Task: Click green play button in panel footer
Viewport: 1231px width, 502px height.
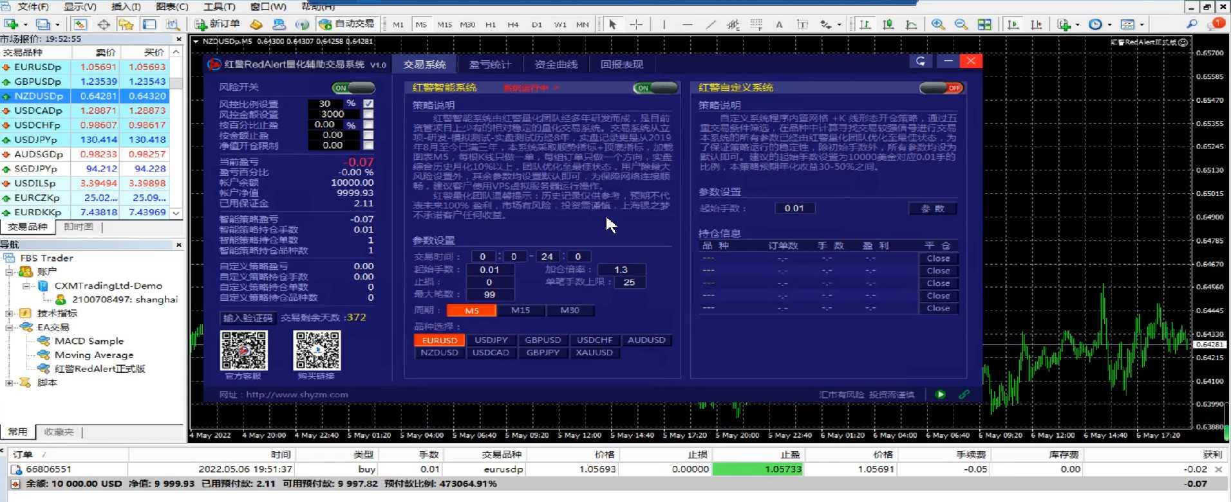Action: [941, 394]
